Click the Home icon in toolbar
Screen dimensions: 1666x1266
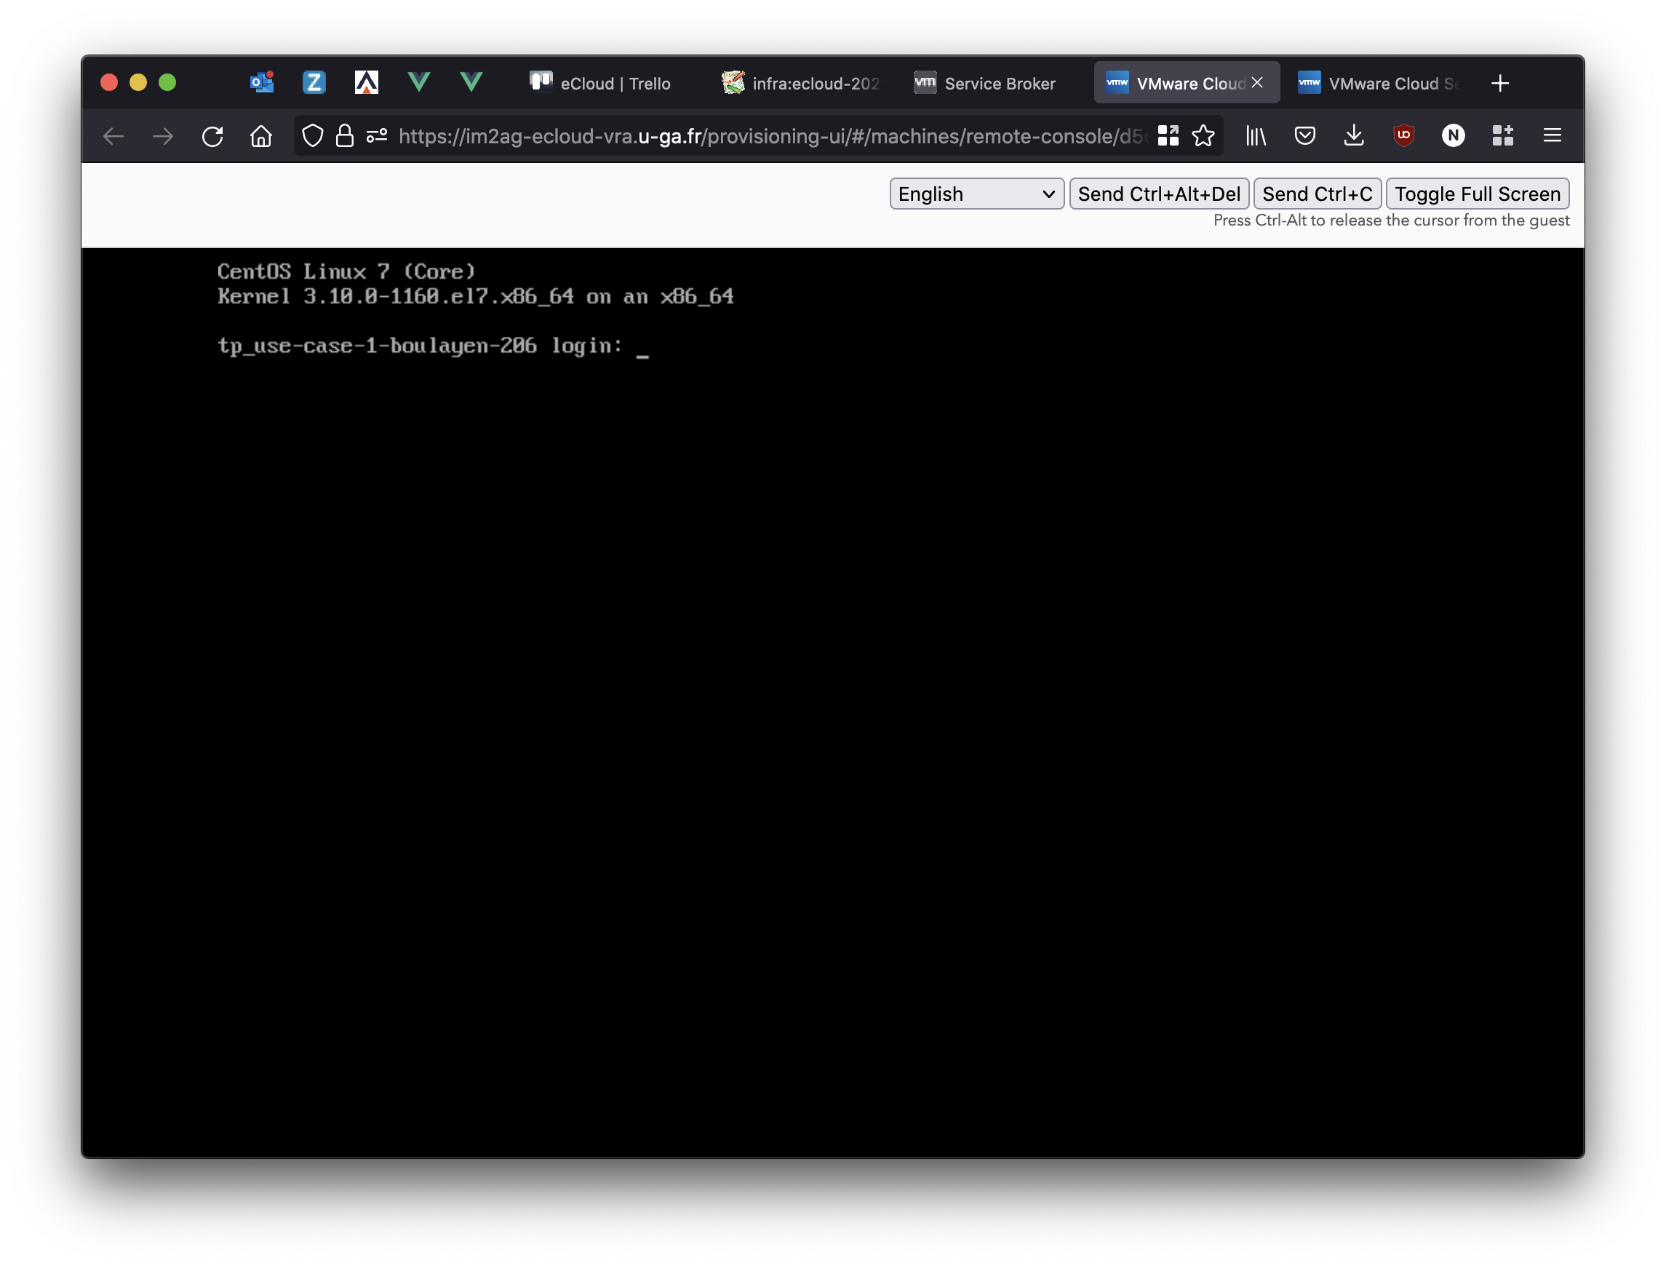[260, 136]
